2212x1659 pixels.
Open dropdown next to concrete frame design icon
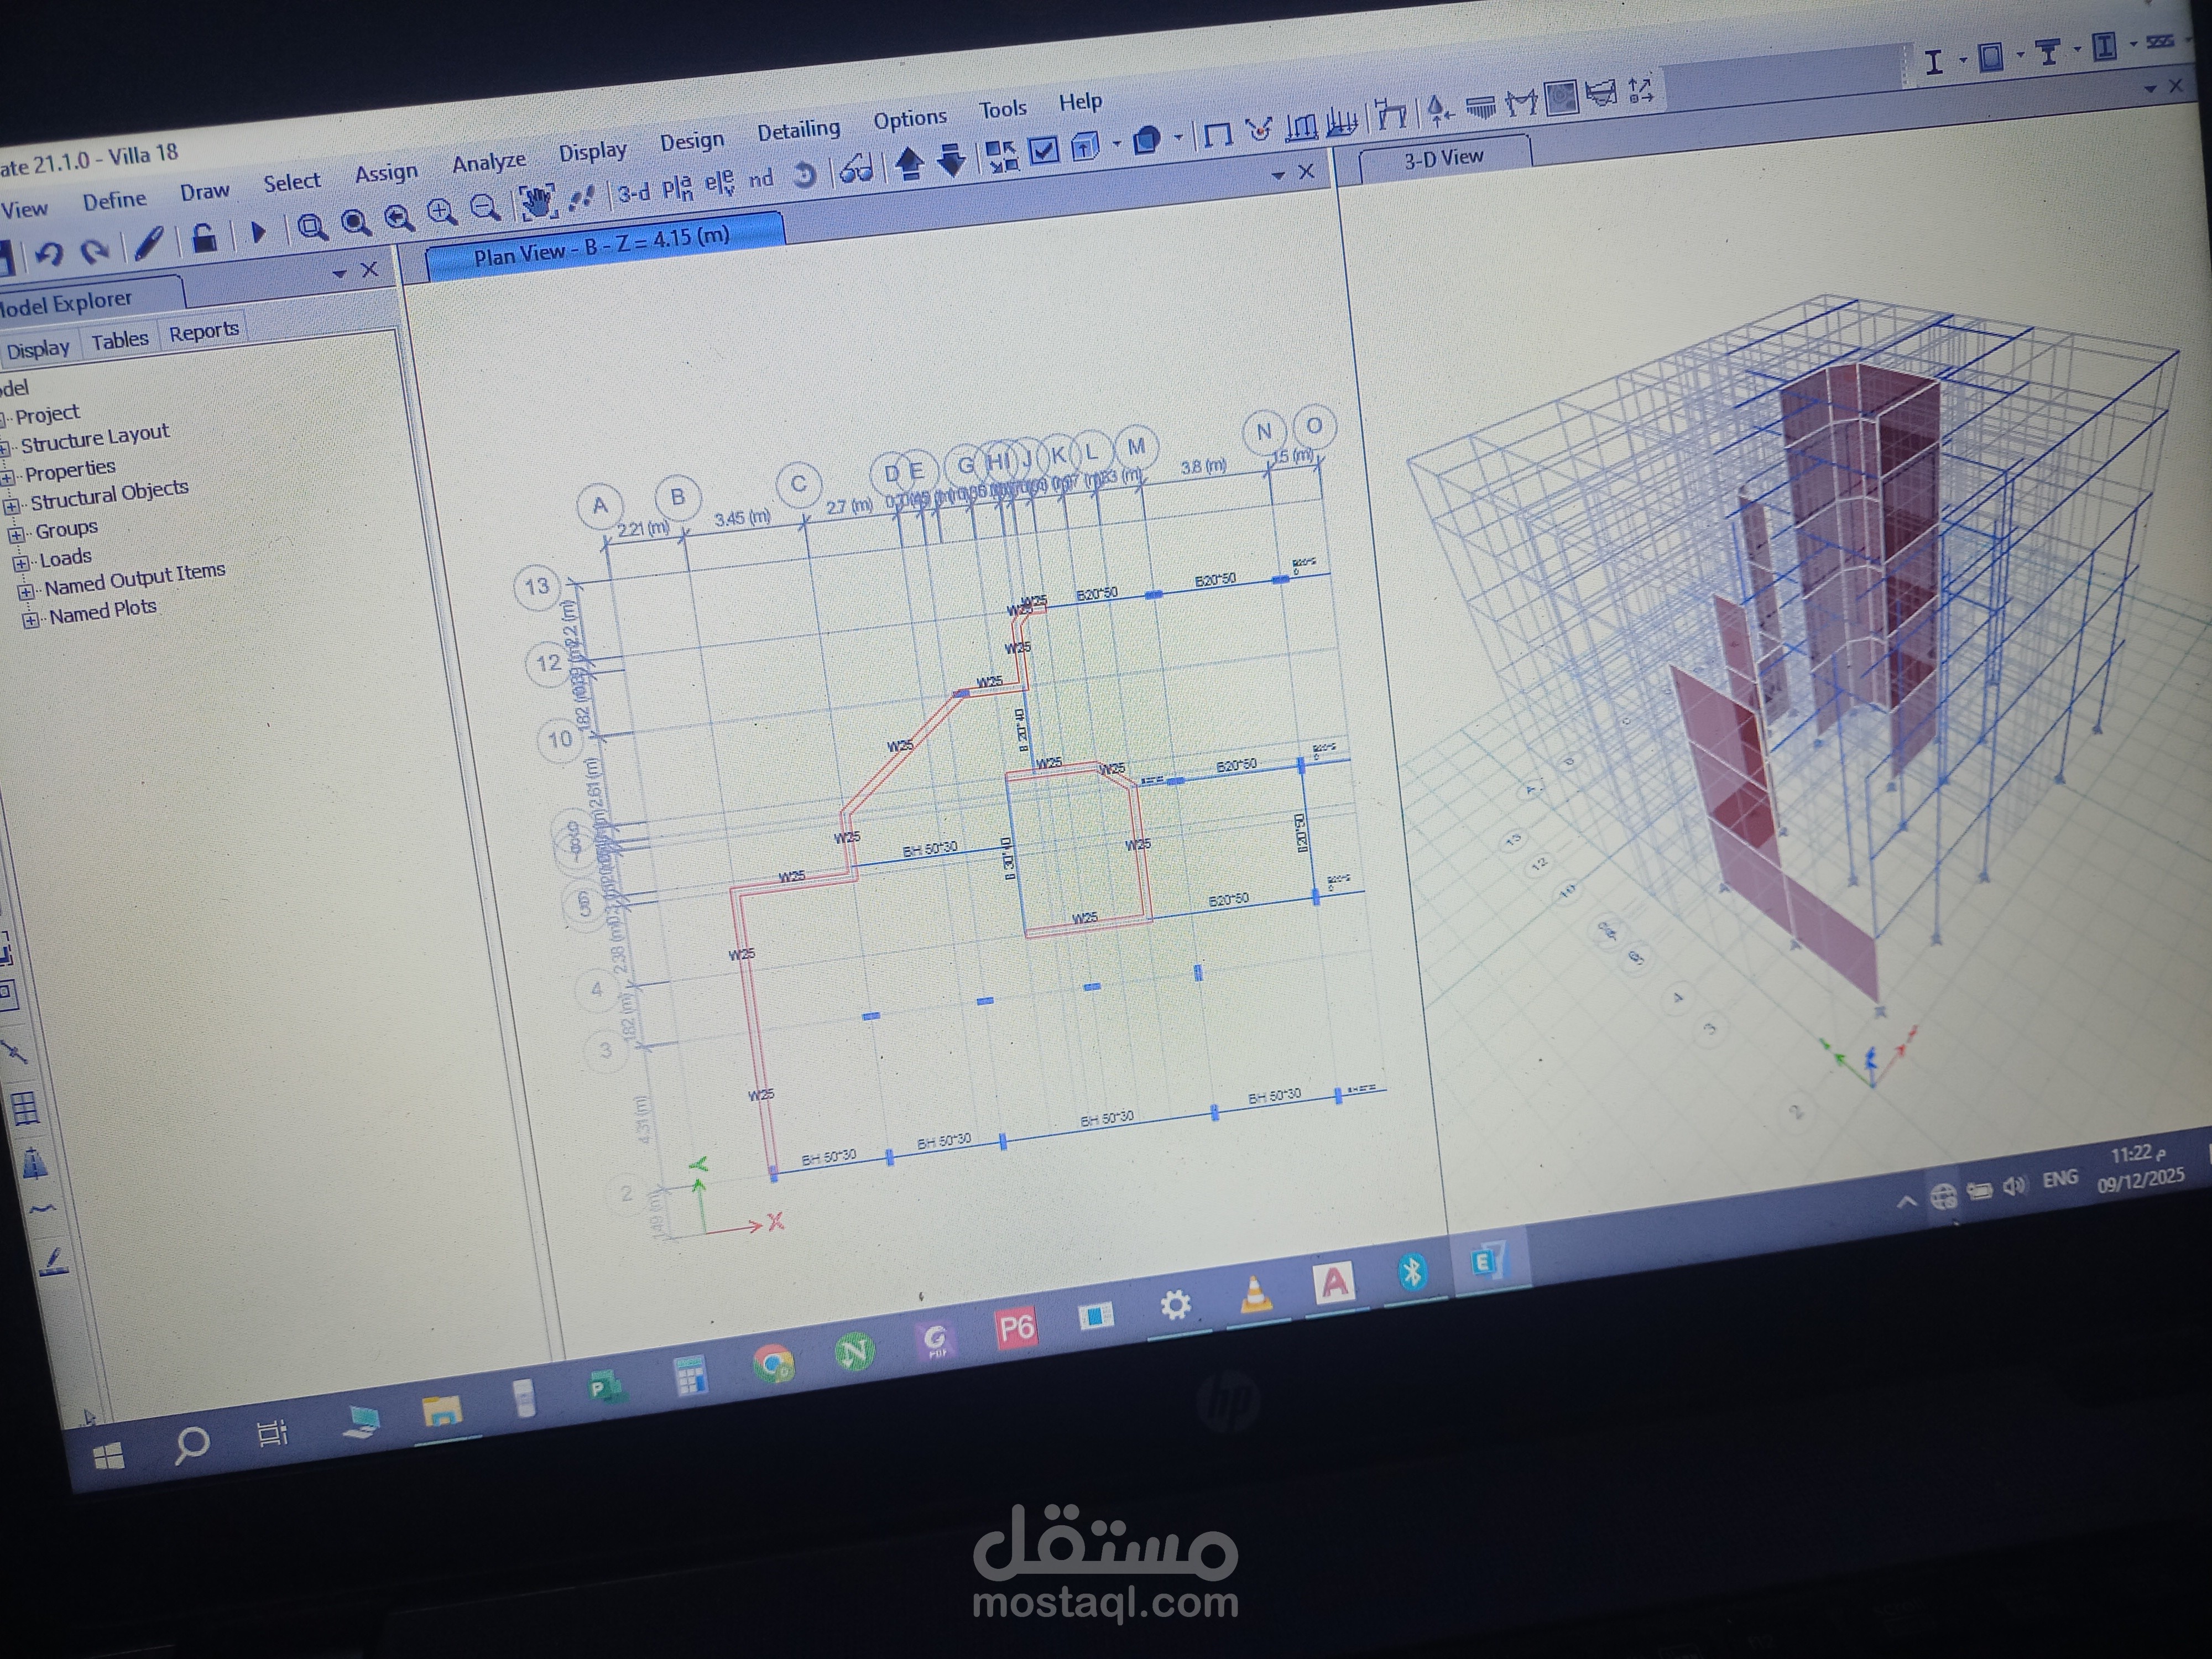pyautogui.click(x=2020, y=54)
